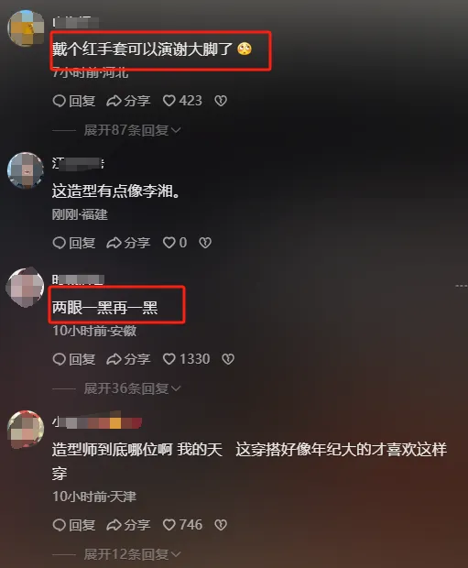Image resolution: width=468 pixels, height=568 pixels.
Task: Expand 展开87条回复 replies
Action: 132,130
